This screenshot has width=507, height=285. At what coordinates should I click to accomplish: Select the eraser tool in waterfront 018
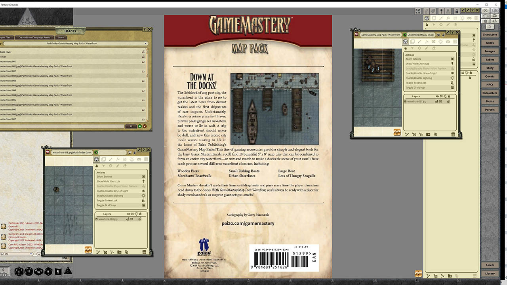coord(125,165)
